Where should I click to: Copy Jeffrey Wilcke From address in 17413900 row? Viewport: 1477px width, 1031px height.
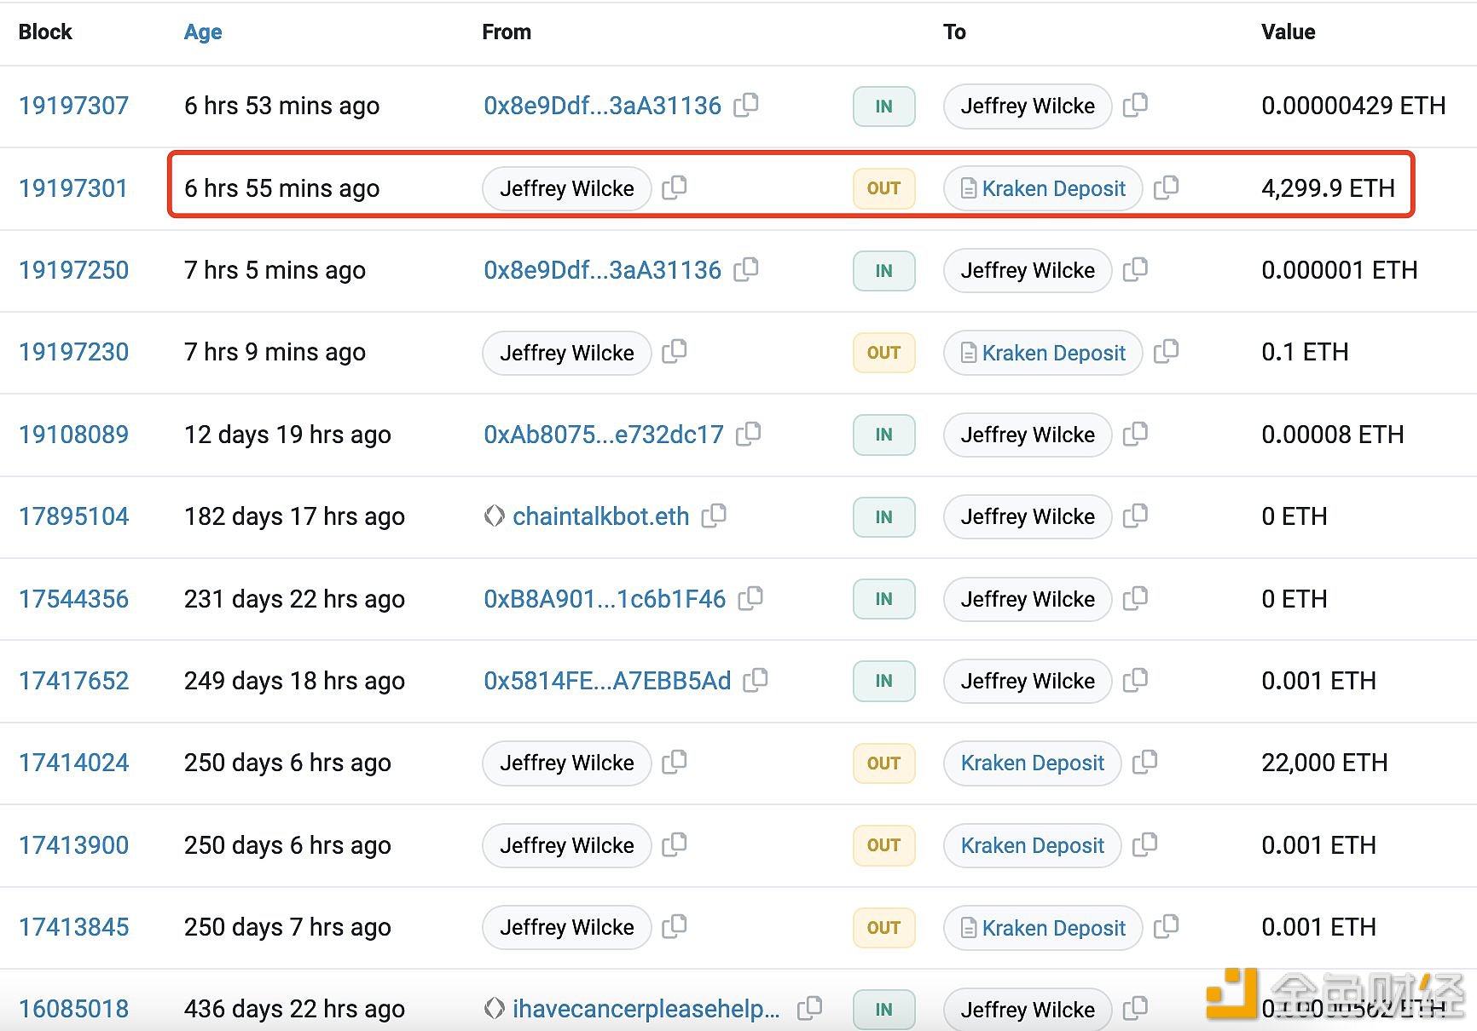[x=675, y=844]
